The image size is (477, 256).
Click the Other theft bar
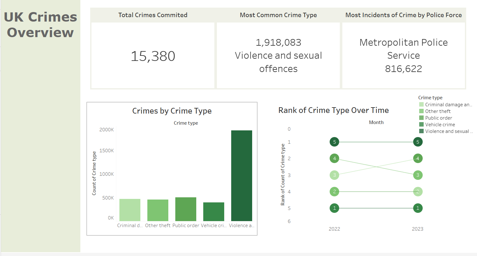(158, 210)
